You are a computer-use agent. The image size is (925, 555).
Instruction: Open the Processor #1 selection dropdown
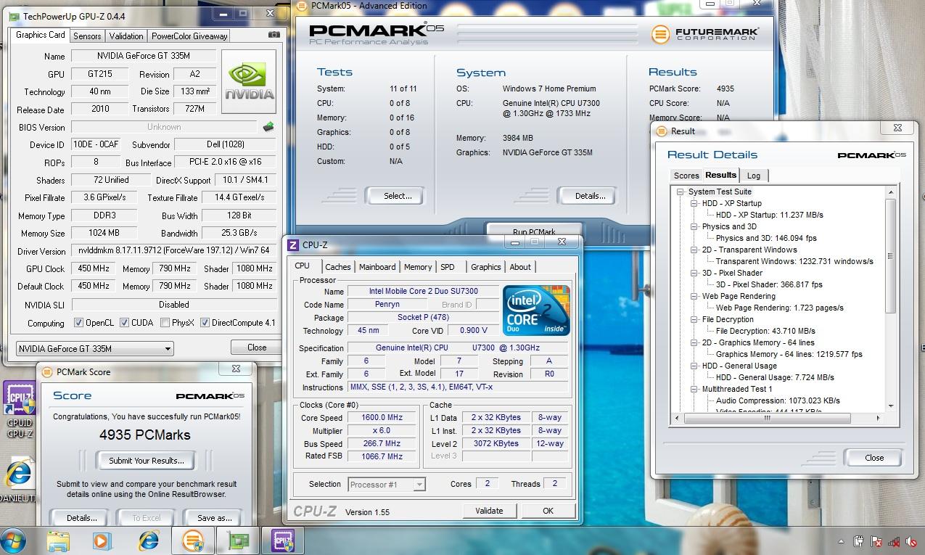point(387,484)
